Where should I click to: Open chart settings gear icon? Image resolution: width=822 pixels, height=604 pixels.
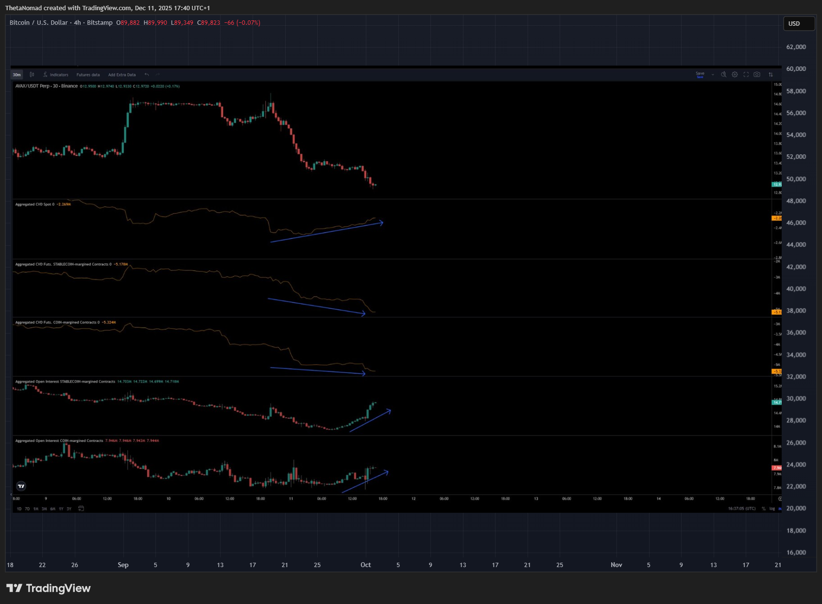(735, 74)
